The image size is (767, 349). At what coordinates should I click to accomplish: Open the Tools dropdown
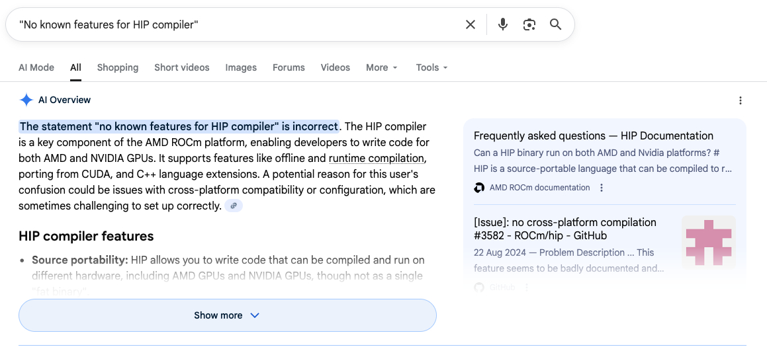coord(431,67)
